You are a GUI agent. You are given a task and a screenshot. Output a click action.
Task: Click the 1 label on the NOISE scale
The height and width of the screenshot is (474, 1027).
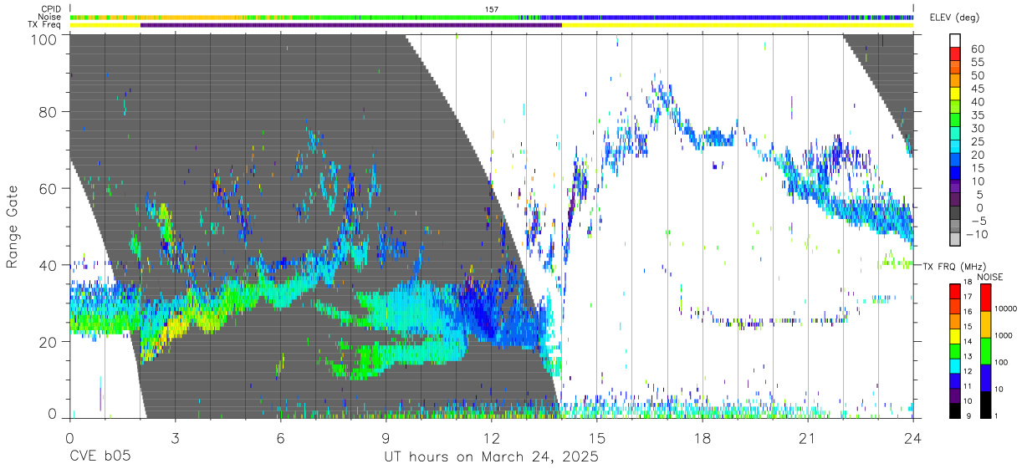tap(997, 415)
